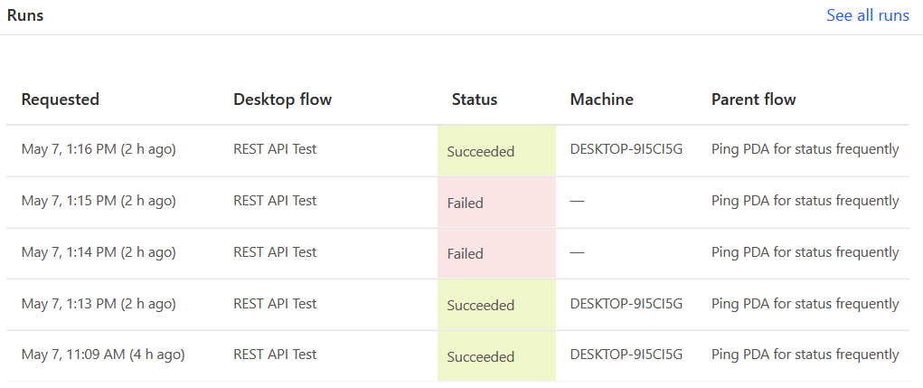This screenshot has width=923, height=388.
Task: Open DESKTOP-9I5CI5G machine in 1:16 PM row
Action: [626, 149]
